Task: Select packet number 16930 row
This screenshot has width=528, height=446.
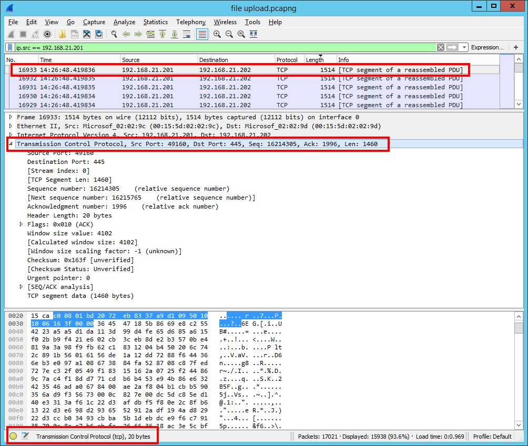Action: coord(252,96)
